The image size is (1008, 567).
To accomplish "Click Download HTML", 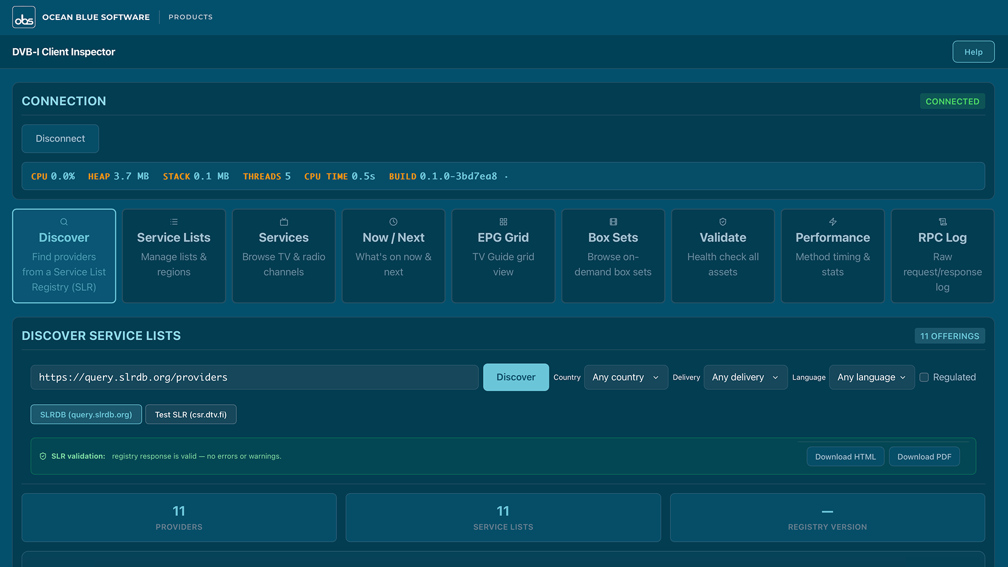I will [845, 457].
